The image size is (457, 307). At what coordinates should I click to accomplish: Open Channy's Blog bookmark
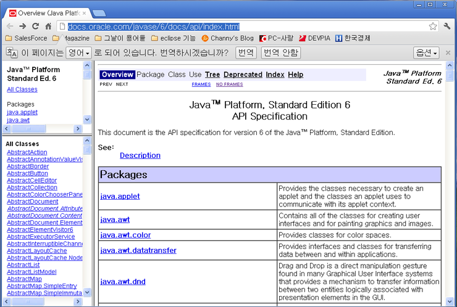pos(228,38)
